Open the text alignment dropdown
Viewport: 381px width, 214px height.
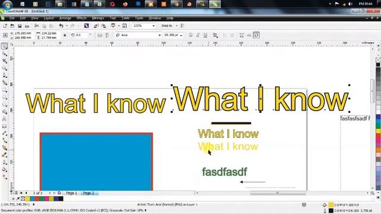(215, 36)
